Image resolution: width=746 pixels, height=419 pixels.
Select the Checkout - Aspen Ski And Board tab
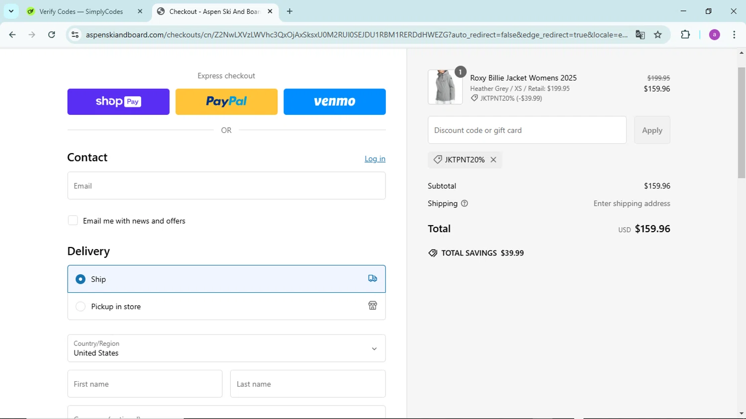click(215, 11)
